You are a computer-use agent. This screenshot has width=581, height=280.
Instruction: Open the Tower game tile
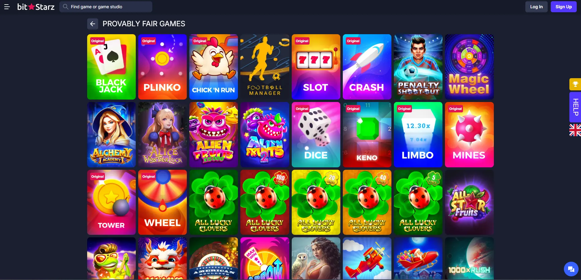[x=111, y=202]
